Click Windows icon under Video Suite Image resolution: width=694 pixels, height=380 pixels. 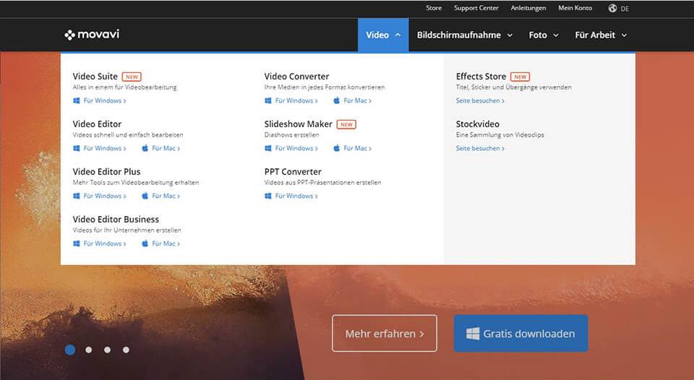coord(76,100)
